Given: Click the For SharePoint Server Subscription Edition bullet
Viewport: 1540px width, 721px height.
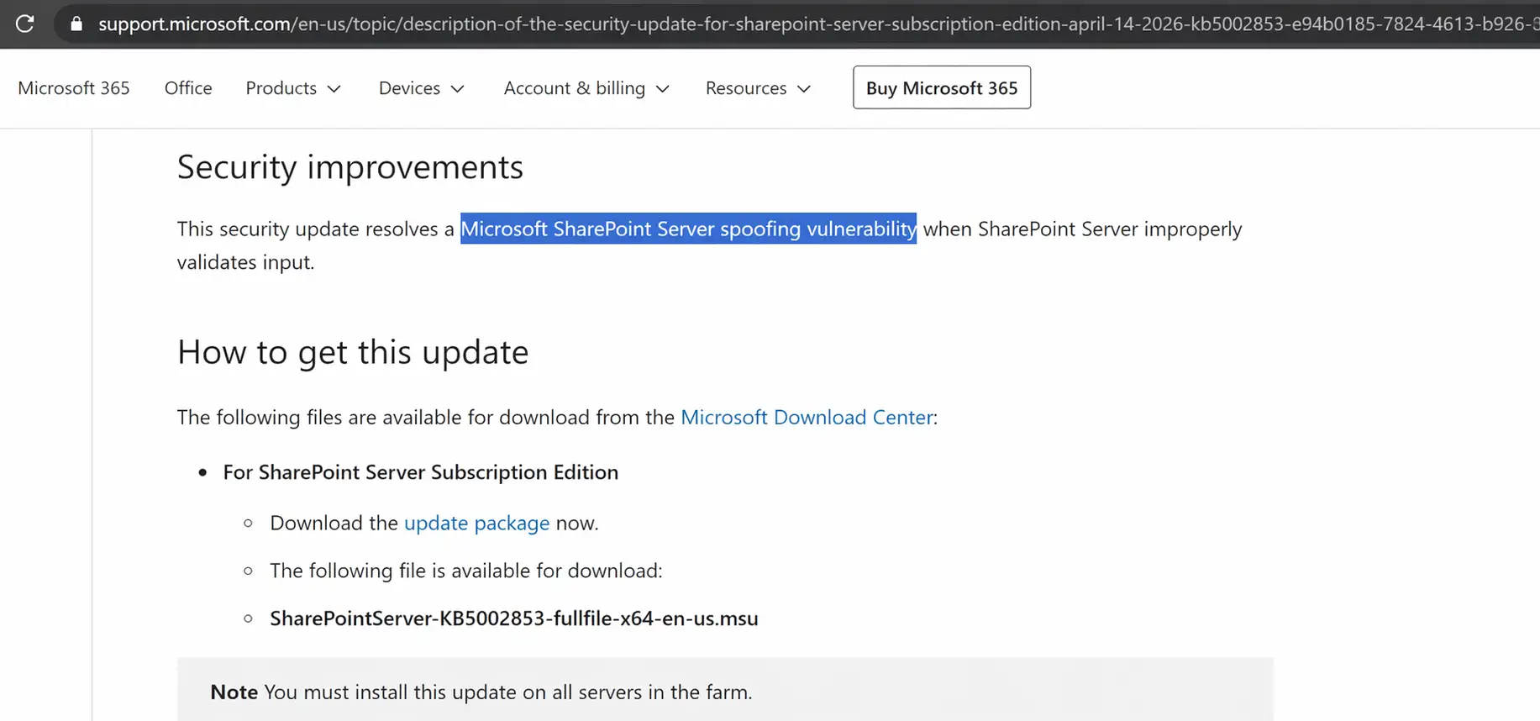Looking at the screenshot, I should pos(420,472).
